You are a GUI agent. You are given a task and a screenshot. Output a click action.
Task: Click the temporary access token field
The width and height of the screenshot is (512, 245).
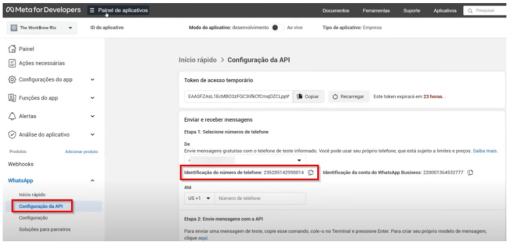pyautogui.click(x=238, y=97)
